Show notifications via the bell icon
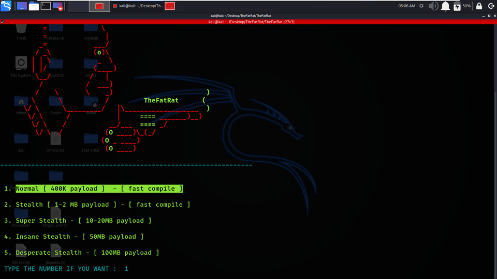497x279 pixels. click(445, 6)
